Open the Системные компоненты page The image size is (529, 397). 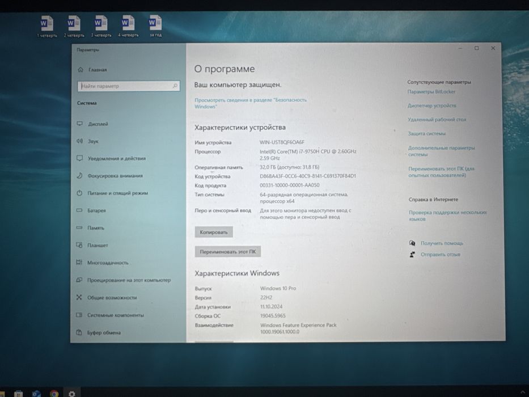point(115,315)
